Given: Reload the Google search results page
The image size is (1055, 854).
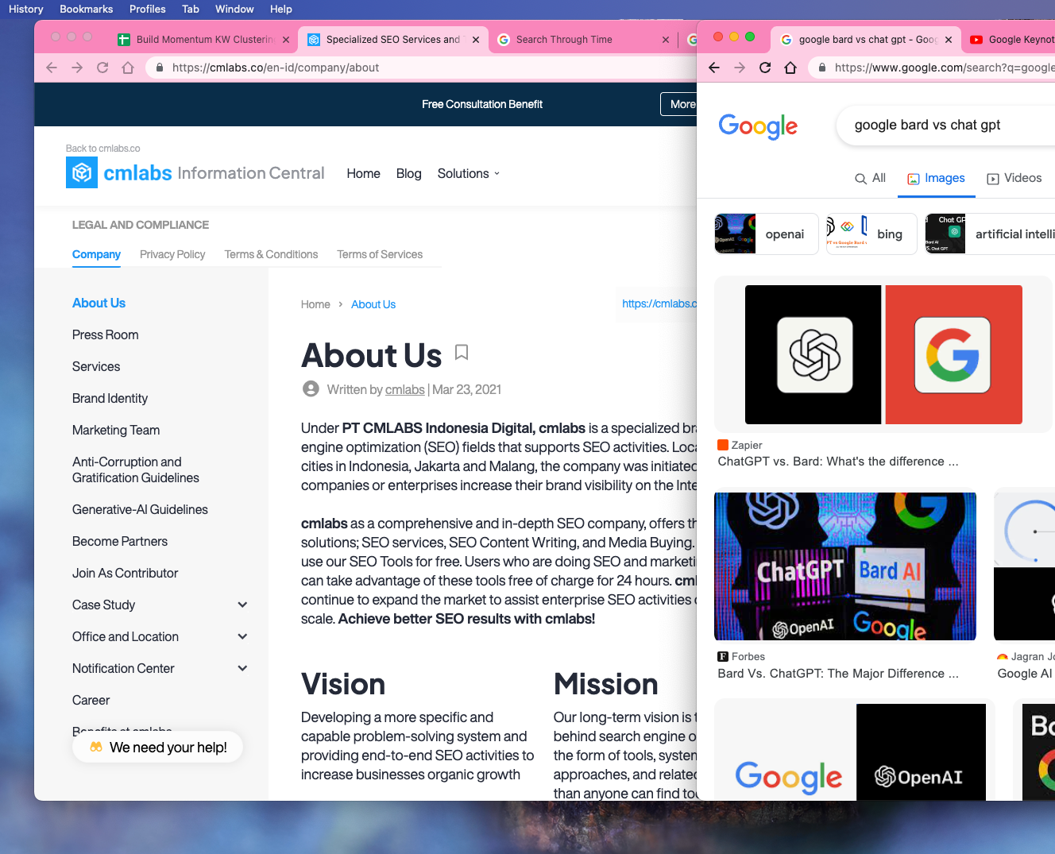Looking at the screenshot, I should pyautogui.click(x=765, y=68).
